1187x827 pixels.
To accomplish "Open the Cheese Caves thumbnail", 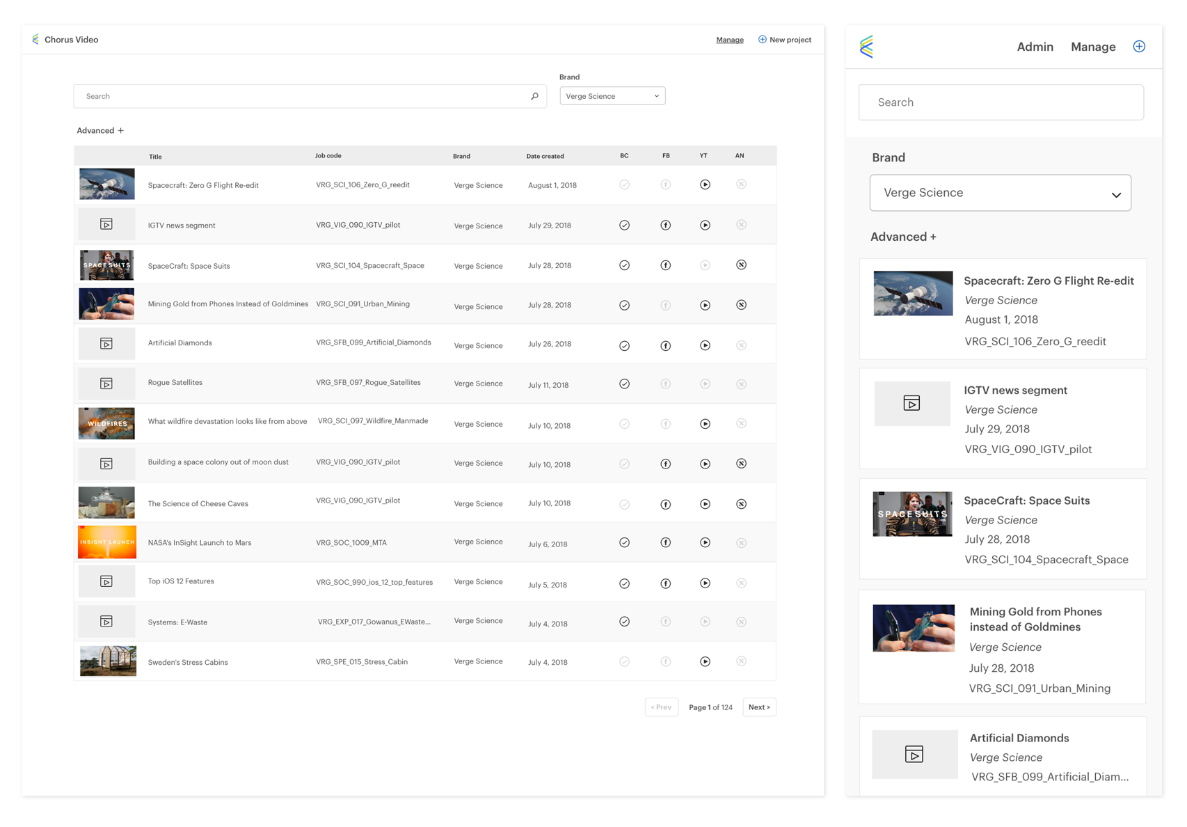I will click(106, 503).
